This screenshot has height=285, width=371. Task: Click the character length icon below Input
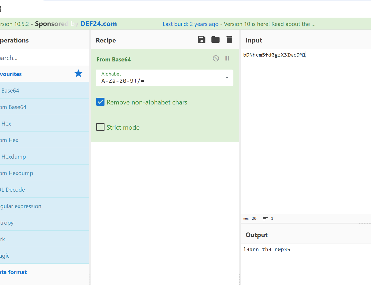point(246,219)
